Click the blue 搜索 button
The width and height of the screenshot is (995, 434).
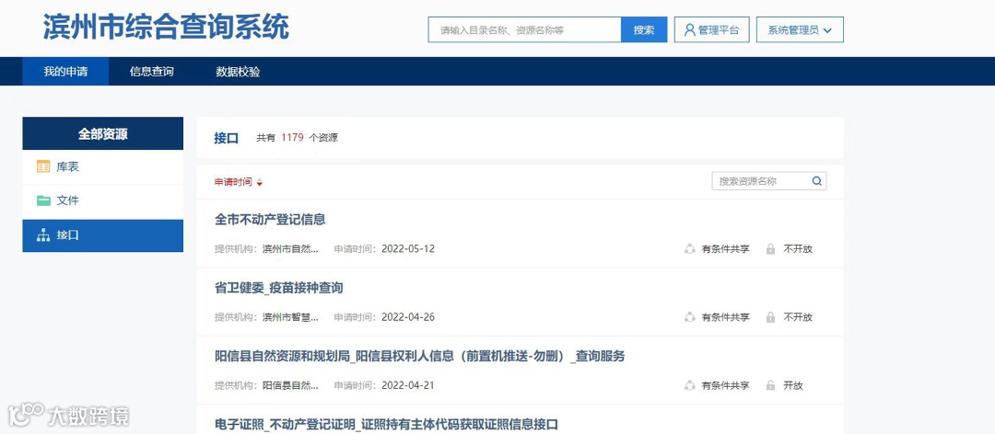(x=644, y=29)
